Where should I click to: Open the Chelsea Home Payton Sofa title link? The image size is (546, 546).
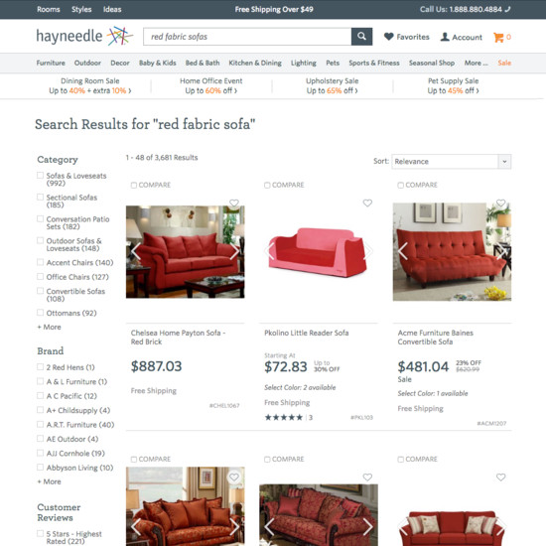(178, 338)
